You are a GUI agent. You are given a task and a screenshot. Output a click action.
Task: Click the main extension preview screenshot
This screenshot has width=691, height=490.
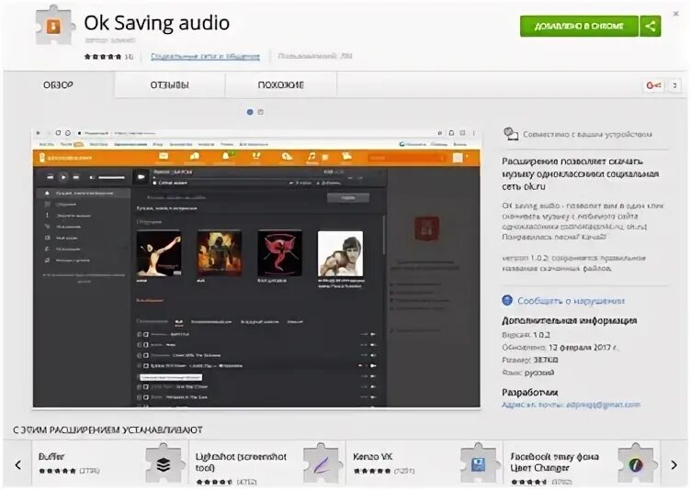tap(256, 268)
